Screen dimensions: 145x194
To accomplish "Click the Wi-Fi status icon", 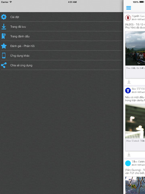I will click(x=10, y=2).
